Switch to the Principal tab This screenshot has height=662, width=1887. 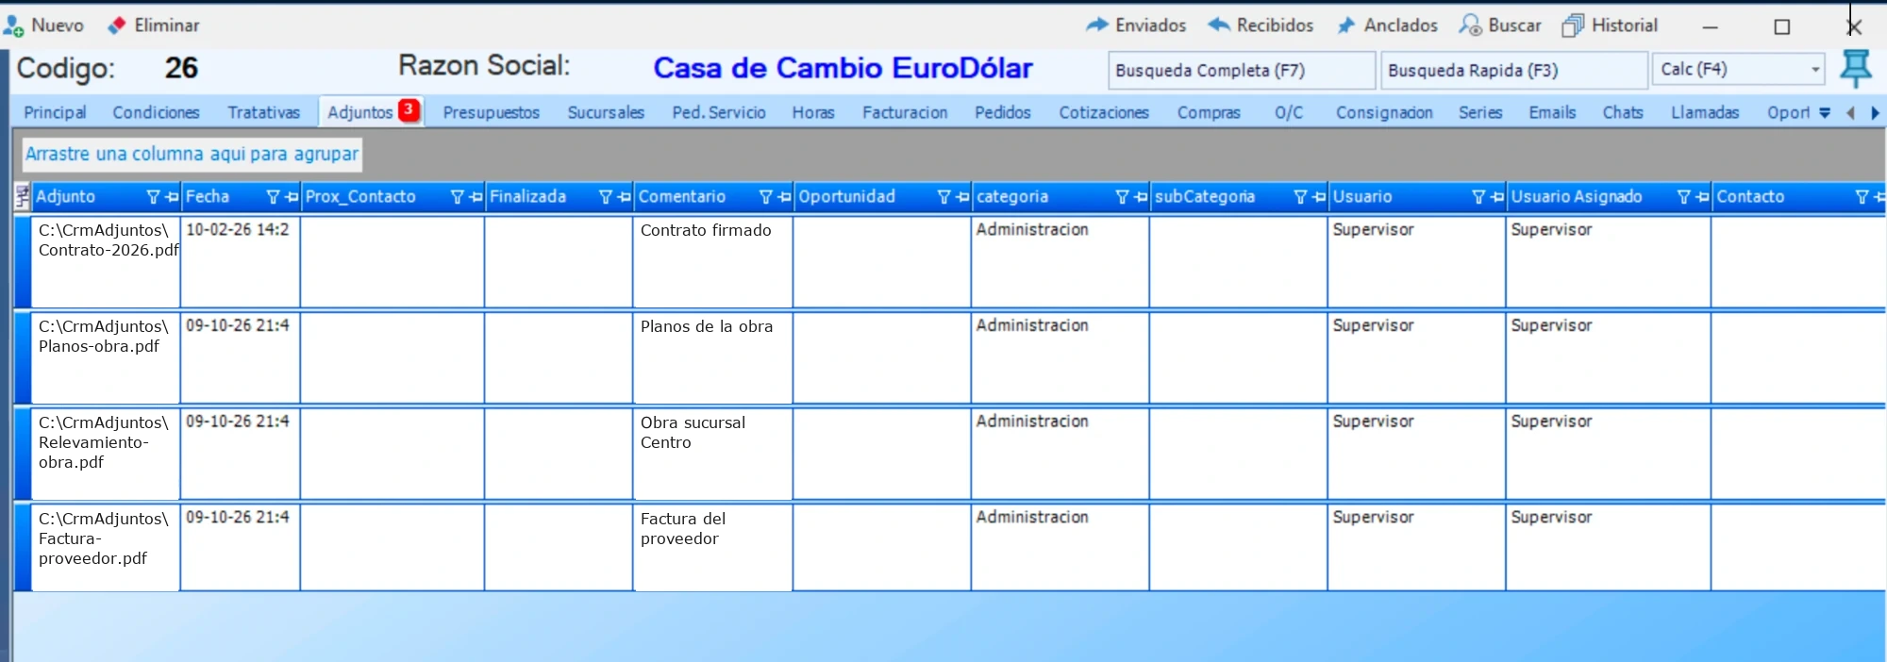point(55,112)
